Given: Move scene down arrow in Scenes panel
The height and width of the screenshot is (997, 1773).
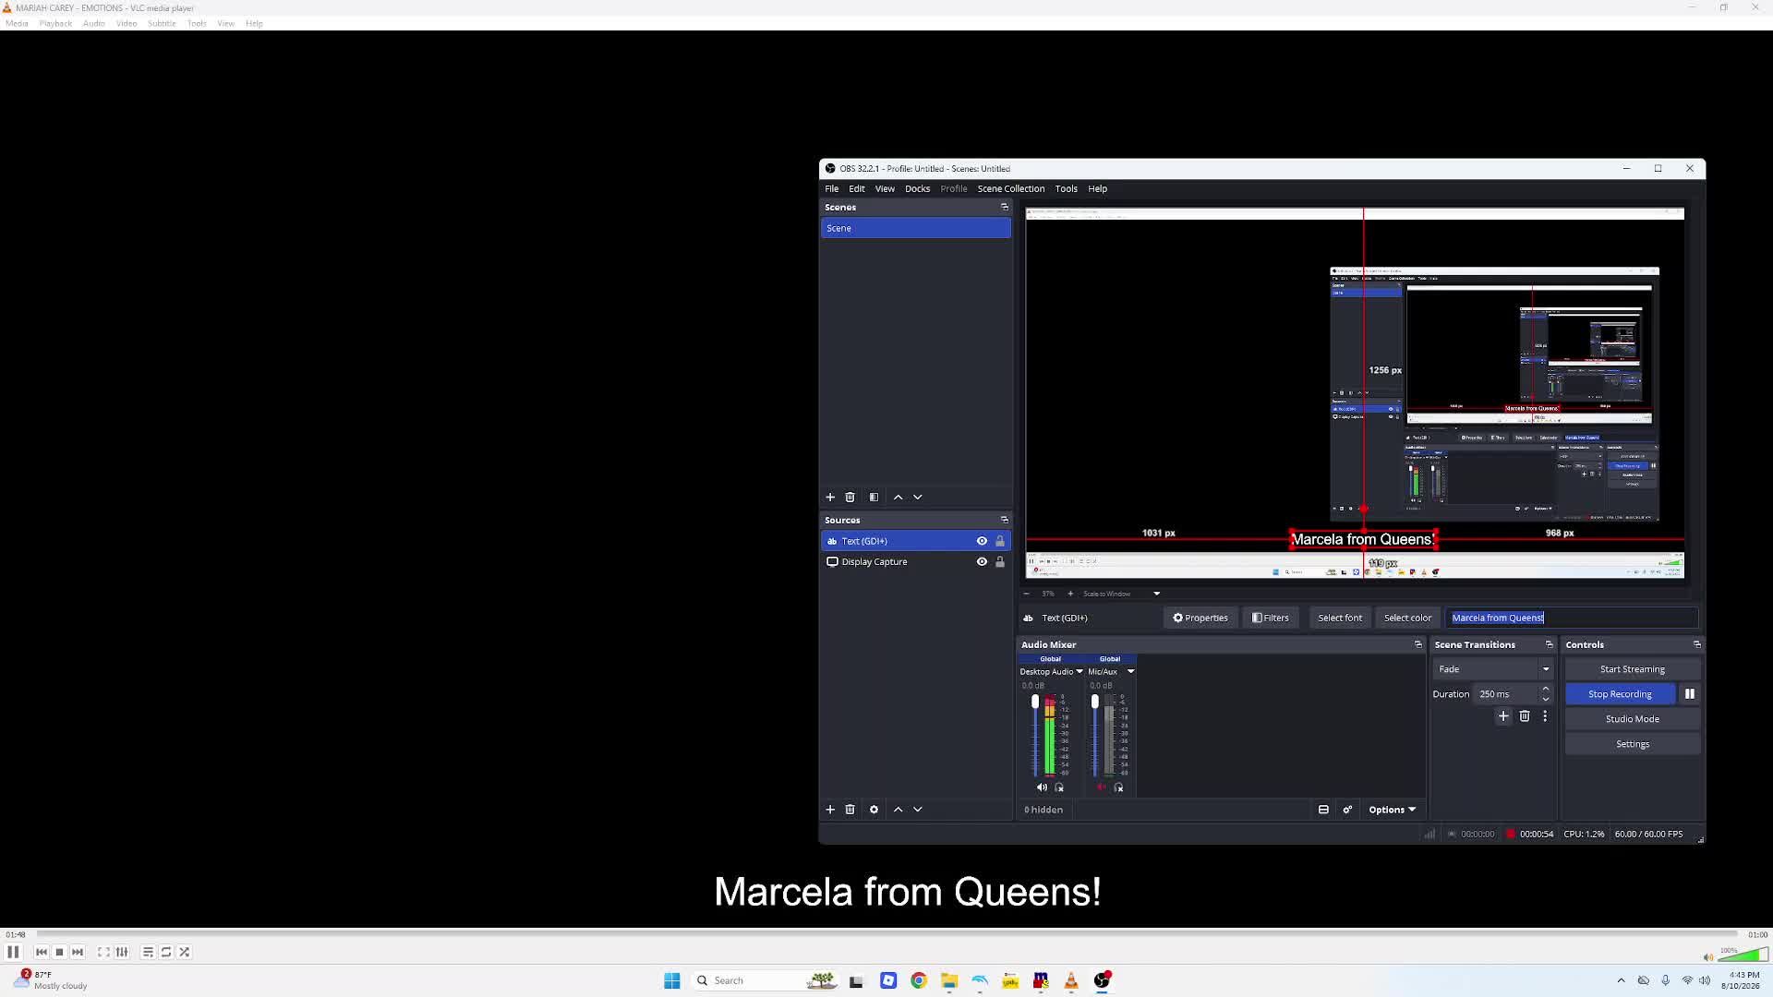Looking at the screenshot, I should (918, 497).
